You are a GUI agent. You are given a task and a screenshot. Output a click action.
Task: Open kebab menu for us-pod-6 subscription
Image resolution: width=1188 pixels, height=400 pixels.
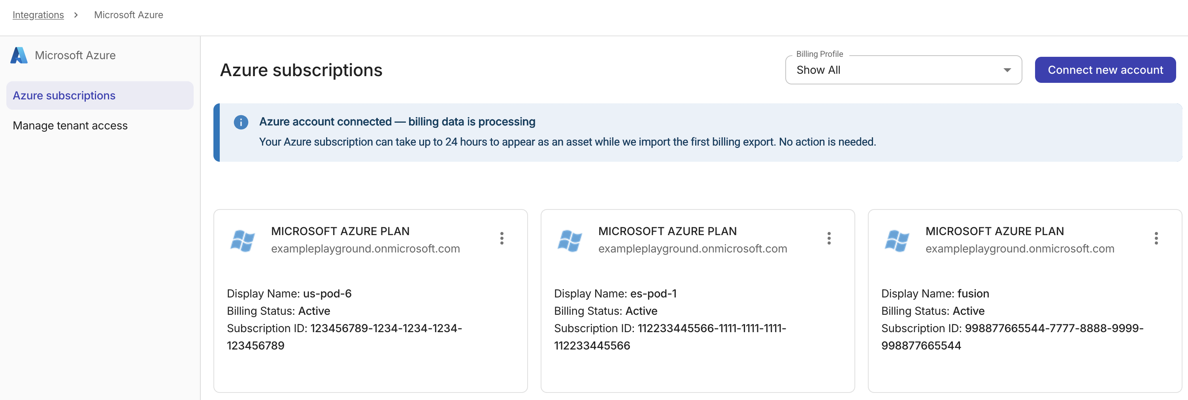[x=502, y=238]
